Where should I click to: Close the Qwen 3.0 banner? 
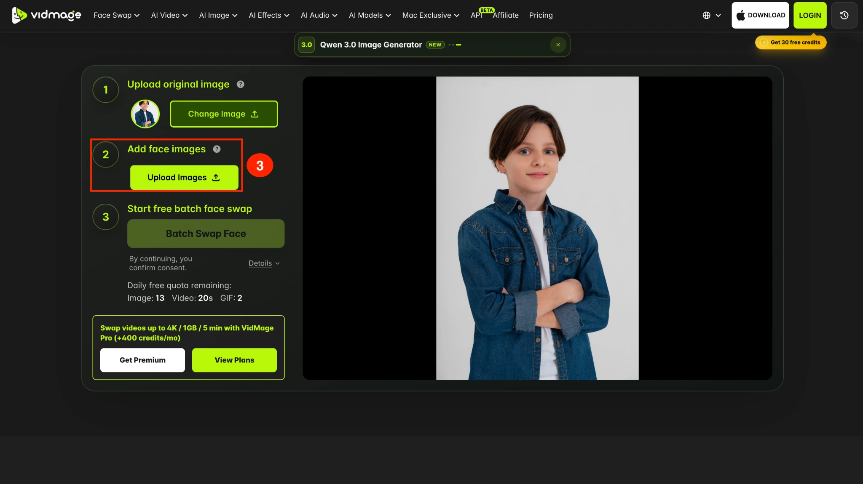coord(558,45)
